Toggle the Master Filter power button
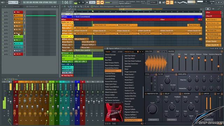The width and height of the screenshot is (224, 126). (146, 94)
